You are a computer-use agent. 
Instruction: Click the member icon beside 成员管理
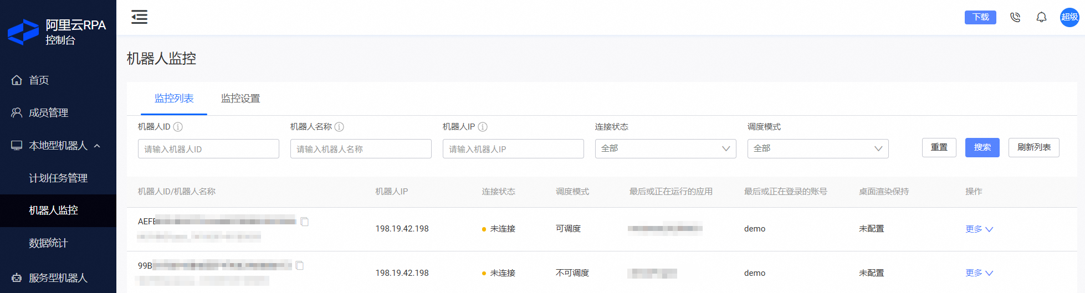coord(17,113)
